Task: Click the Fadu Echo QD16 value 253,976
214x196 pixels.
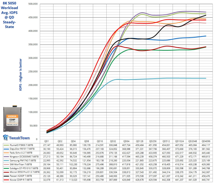Action: coord(100,153)
